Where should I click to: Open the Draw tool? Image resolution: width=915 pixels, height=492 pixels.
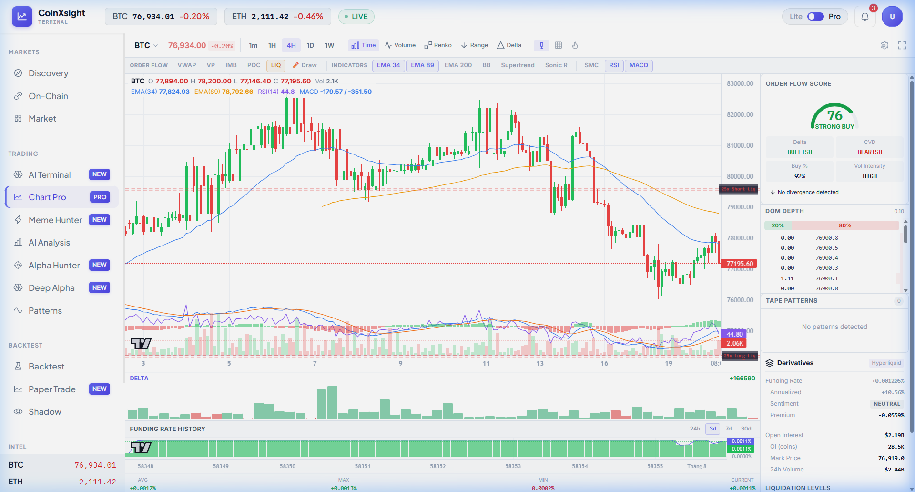click(305, 65)
